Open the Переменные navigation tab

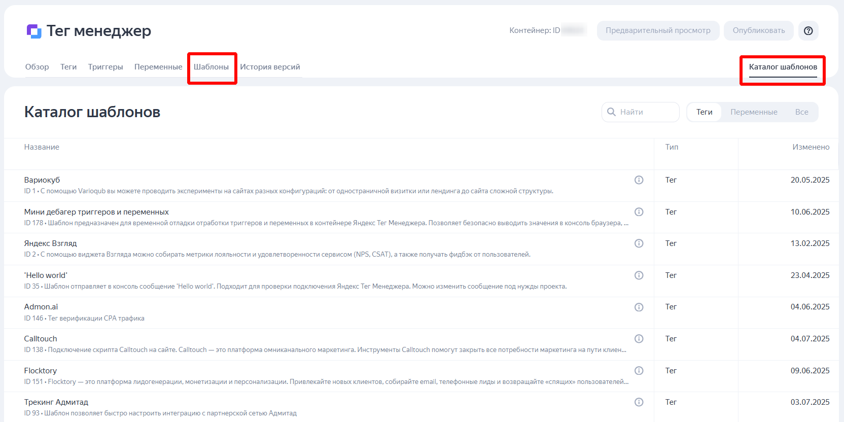pyautogui.click(x=158, y=67)
